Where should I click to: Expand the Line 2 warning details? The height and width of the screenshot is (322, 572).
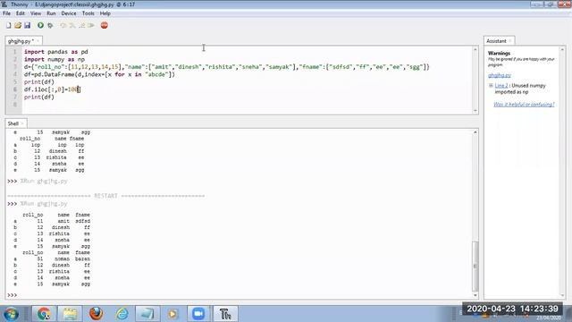coord(491,86)
